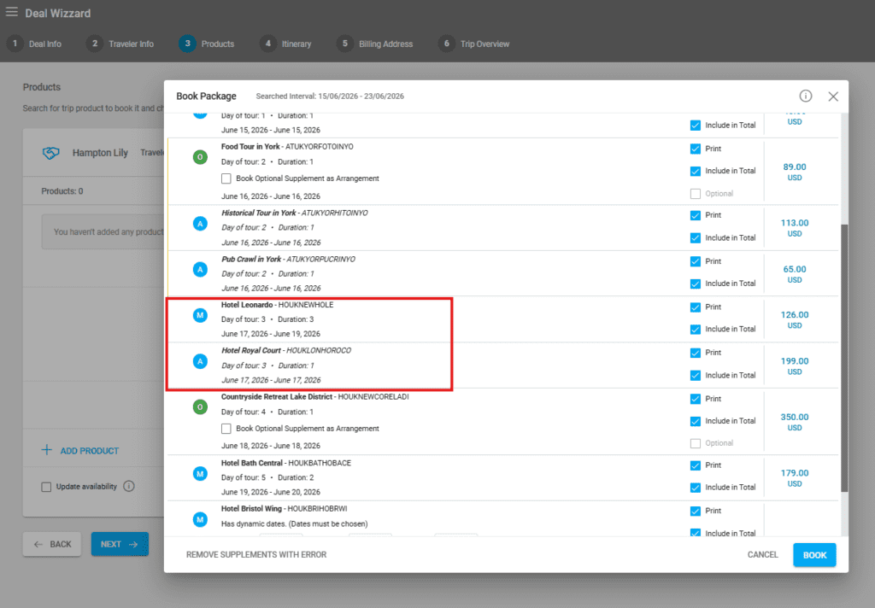Go to the Itinerary step
875x608 pixels.
(x=286, y=44)
